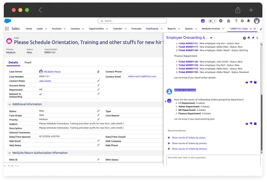Open Ticket #00001150 link
Viewport: 267px width, 182px height.
click(x=188, y=62)
